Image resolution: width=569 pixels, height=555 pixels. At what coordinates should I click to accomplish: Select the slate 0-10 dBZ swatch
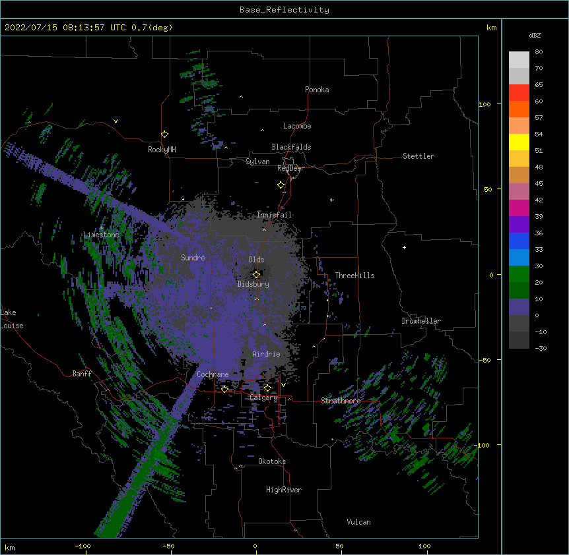tap(519, 307)
